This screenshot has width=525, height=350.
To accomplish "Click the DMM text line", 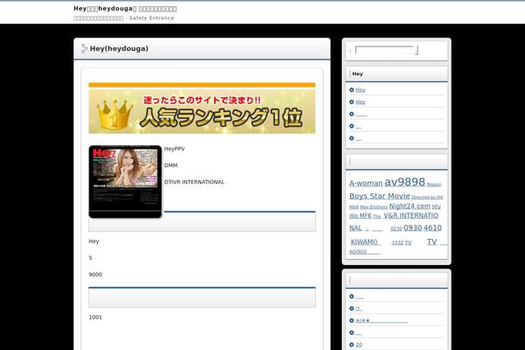I will click(x=171, y=165).
